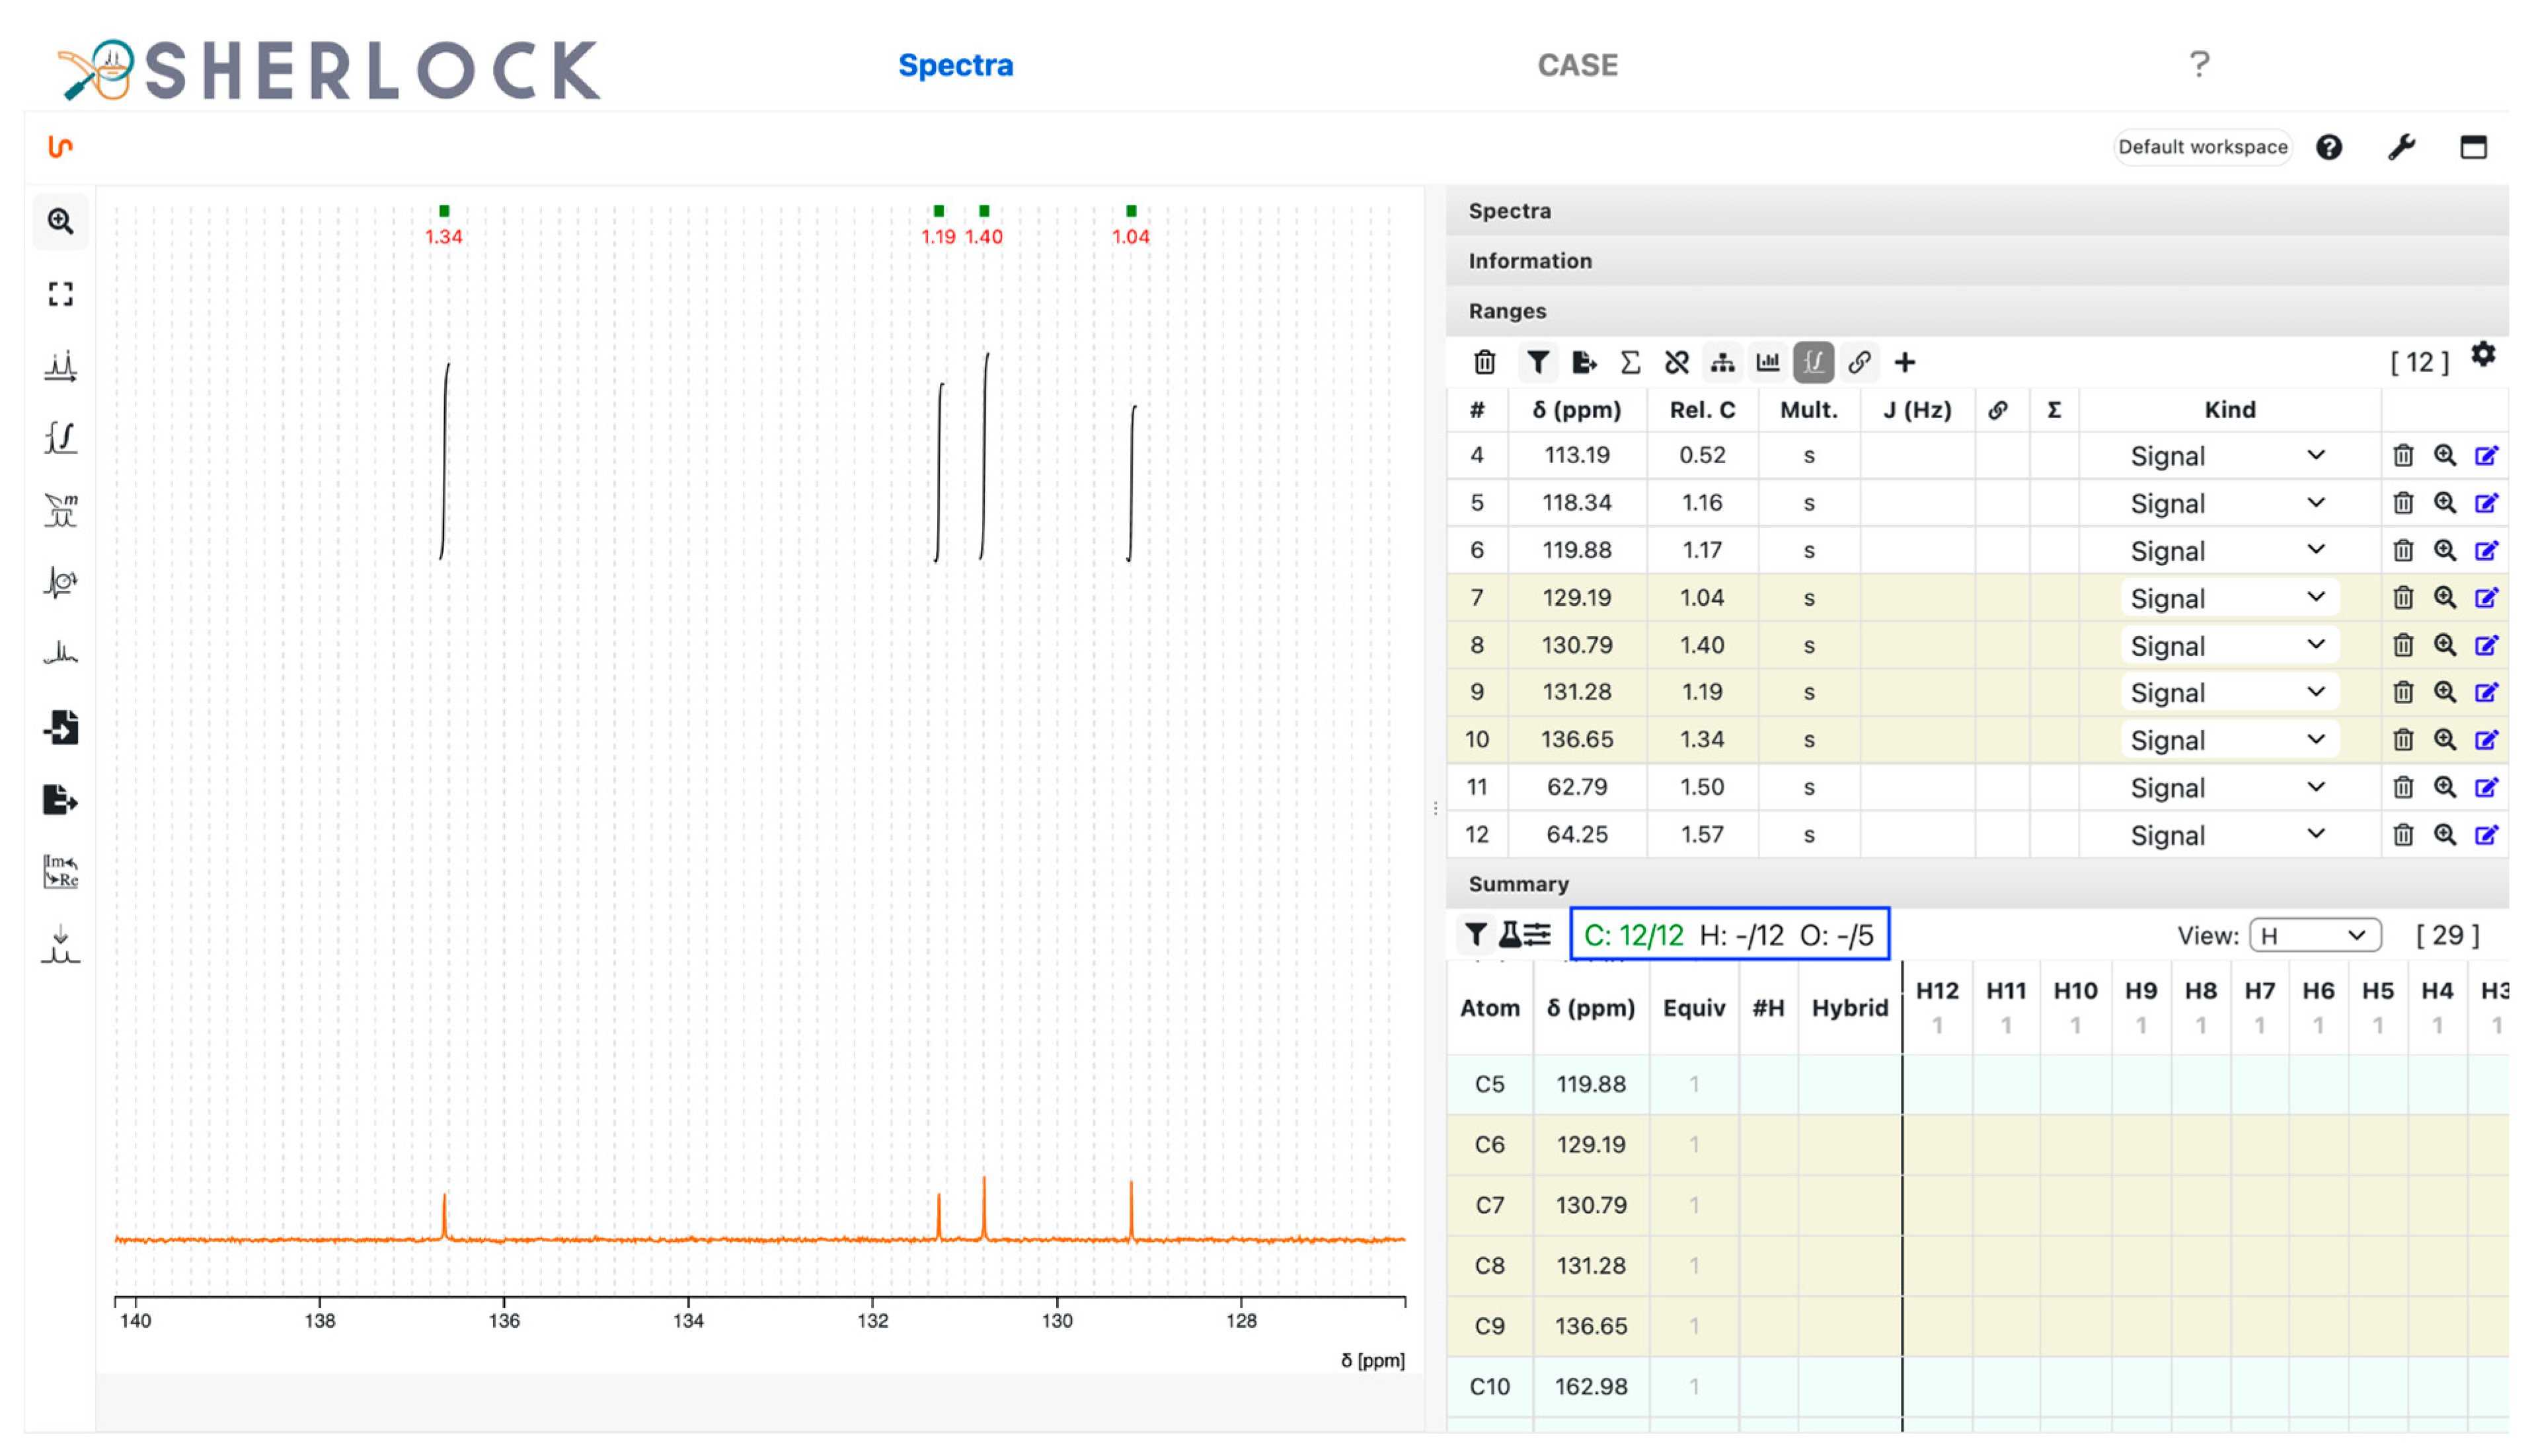This screenshot has height=1456, width=2536.
Task: Toggle the ranges filter funnel button
Action: pos(1537,362)
